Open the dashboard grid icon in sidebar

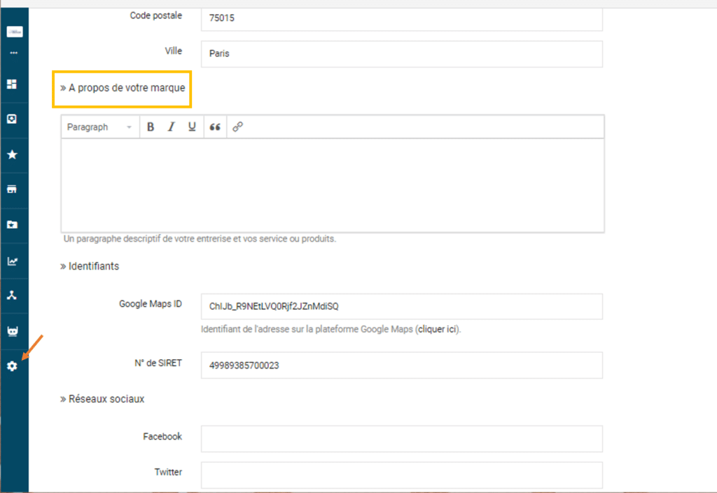coord(12,84)
